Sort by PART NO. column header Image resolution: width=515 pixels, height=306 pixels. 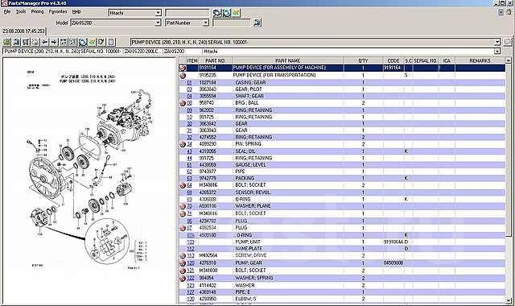point(215,61)
